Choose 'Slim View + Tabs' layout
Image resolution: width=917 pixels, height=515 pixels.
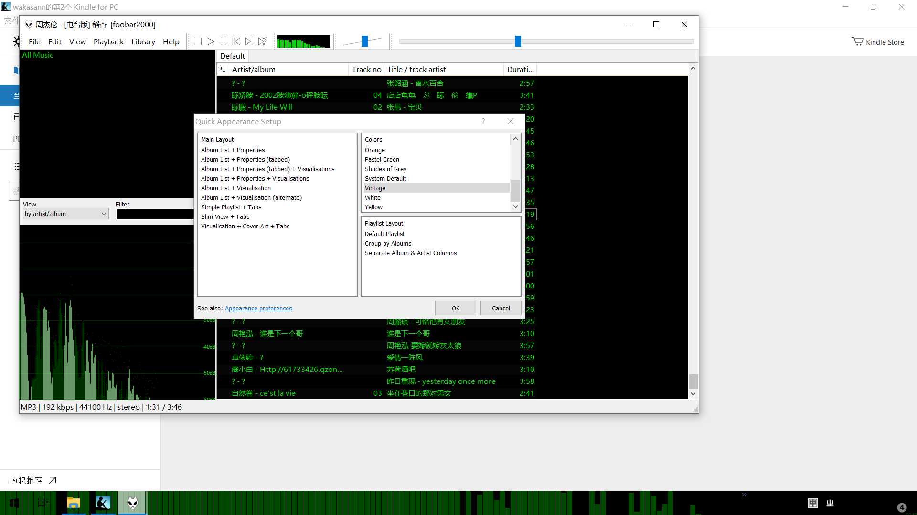coord(225,216)
